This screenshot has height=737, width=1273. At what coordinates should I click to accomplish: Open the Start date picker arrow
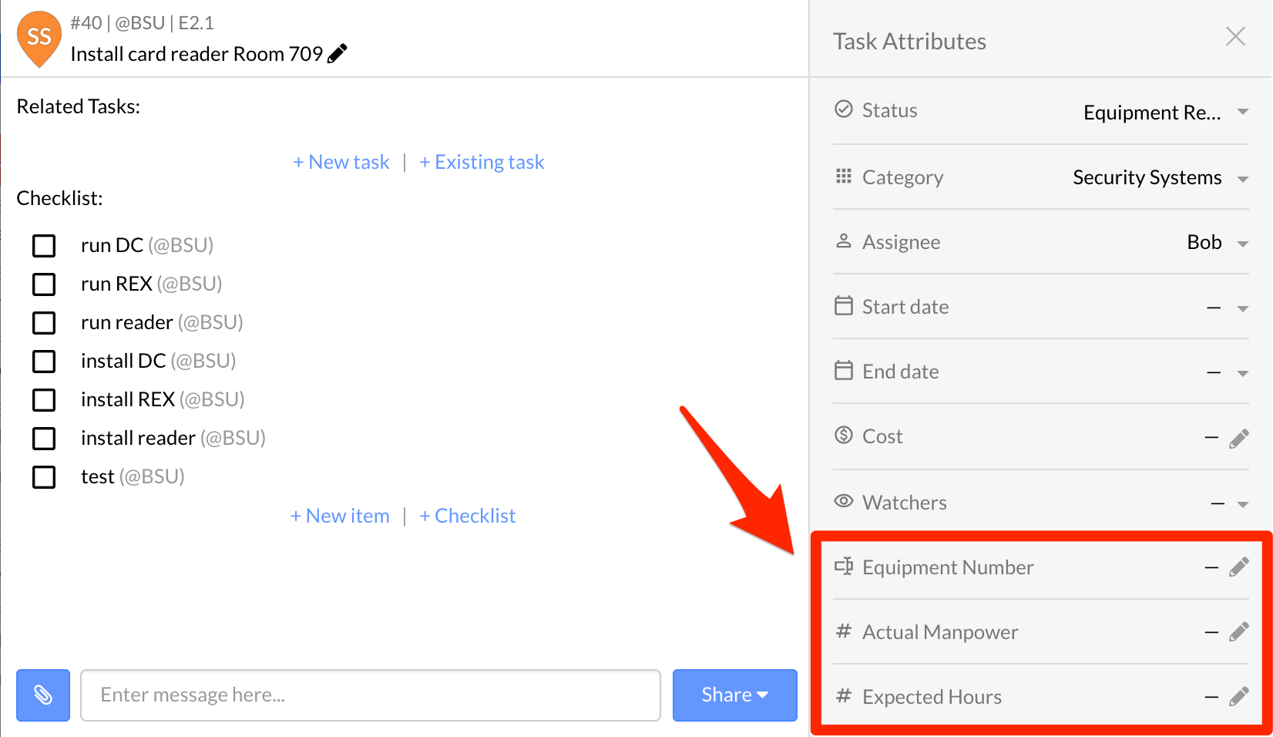1242,308
